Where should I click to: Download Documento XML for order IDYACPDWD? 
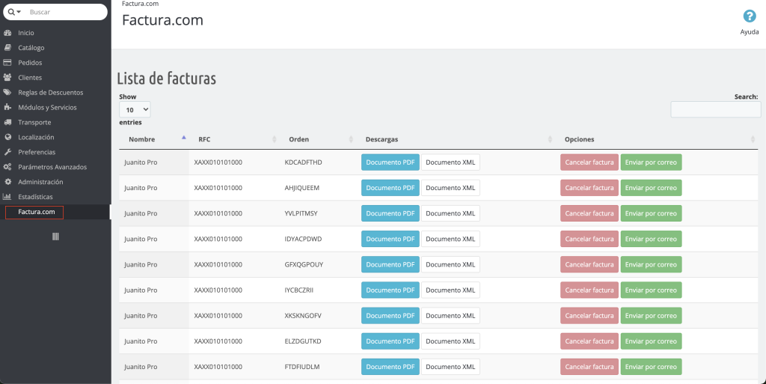450,239
